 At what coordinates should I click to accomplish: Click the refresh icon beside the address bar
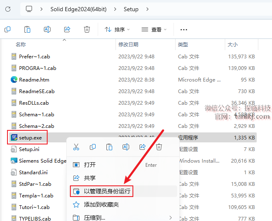click(x=8, y=9)
